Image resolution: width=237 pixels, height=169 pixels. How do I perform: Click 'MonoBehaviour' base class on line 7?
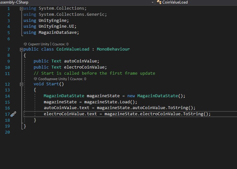click(113, 49)
